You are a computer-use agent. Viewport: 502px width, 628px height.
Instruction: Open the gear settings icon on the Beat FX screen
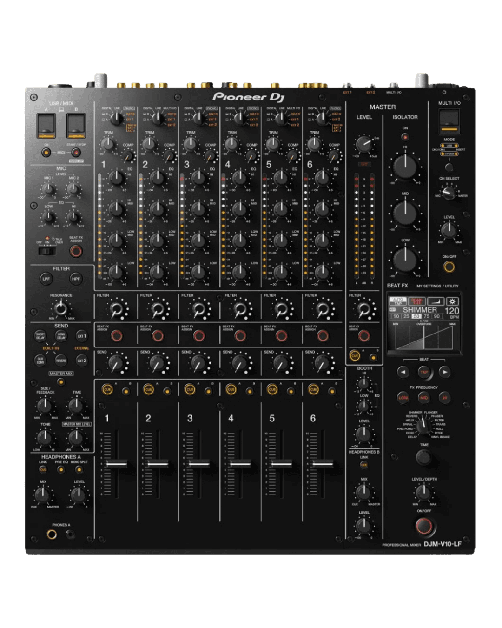pyautogui.click(x=452, y=301)
